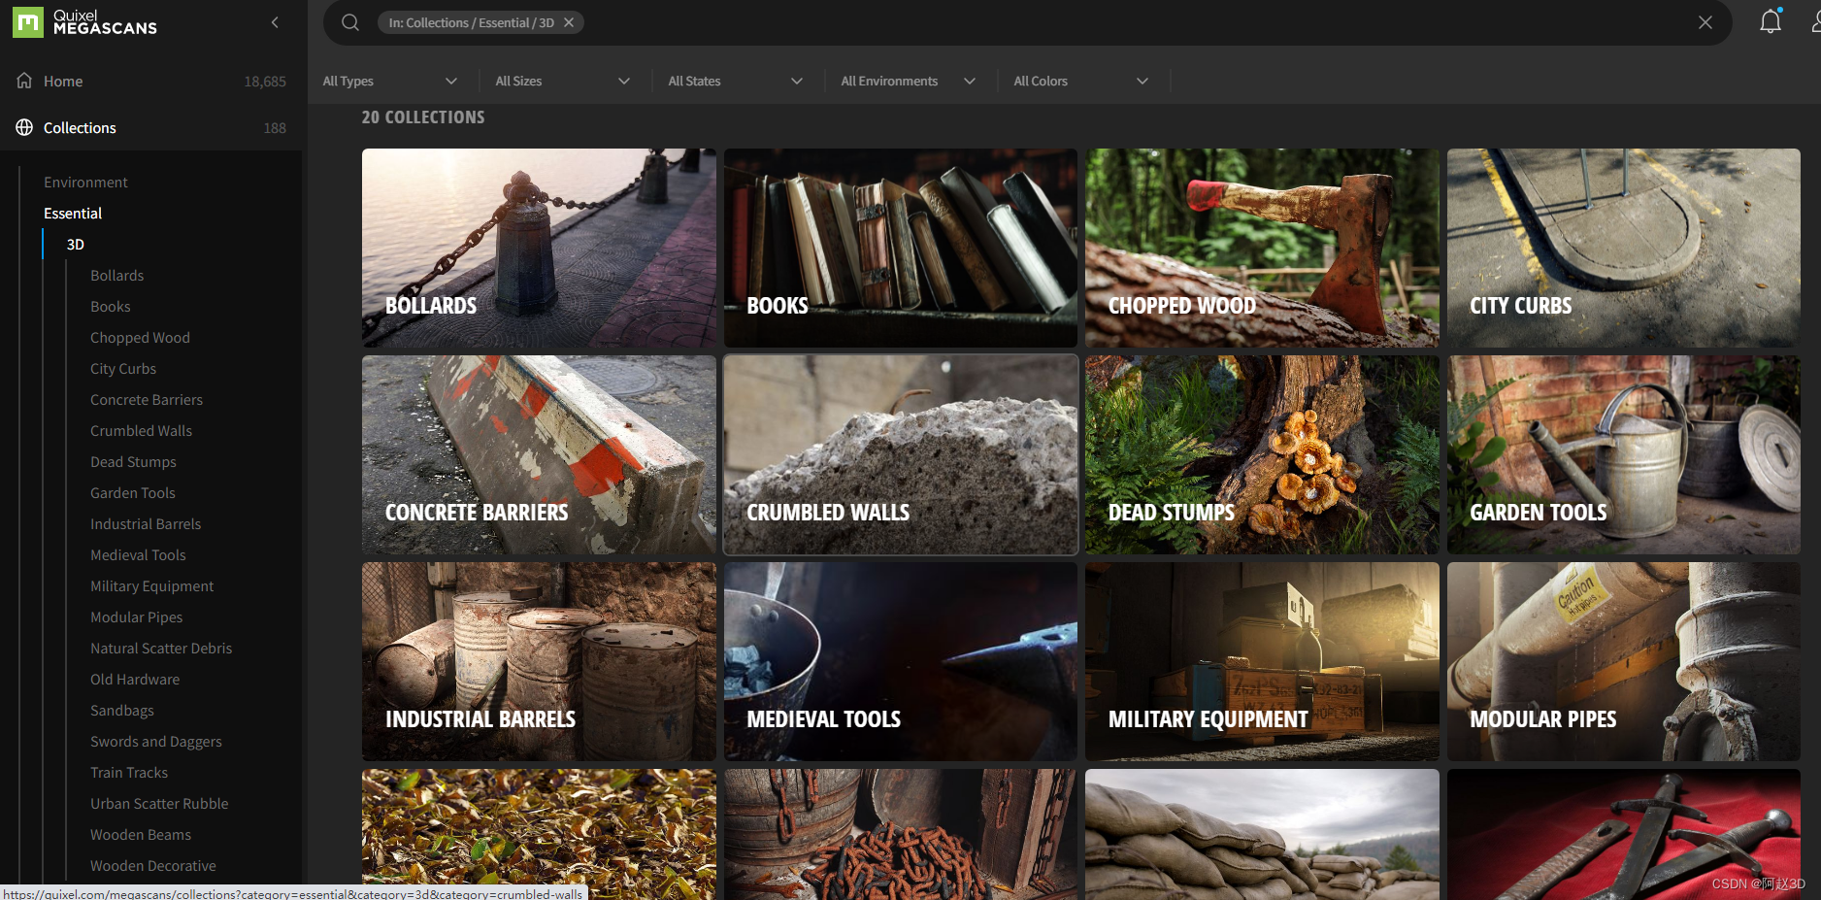Image resolution: width=1821 pixels, height=900 pixels.
Task: Open Military Equipment in the sidebar list
Action: coord(151,585)
